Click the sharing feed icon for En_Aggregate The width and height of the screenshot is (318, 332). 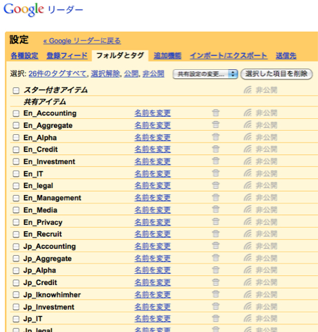coord(247,125)
